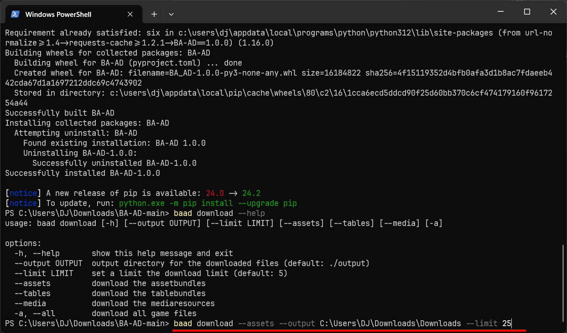
Task: Maximize the terminal window
Action: [527, 12]
